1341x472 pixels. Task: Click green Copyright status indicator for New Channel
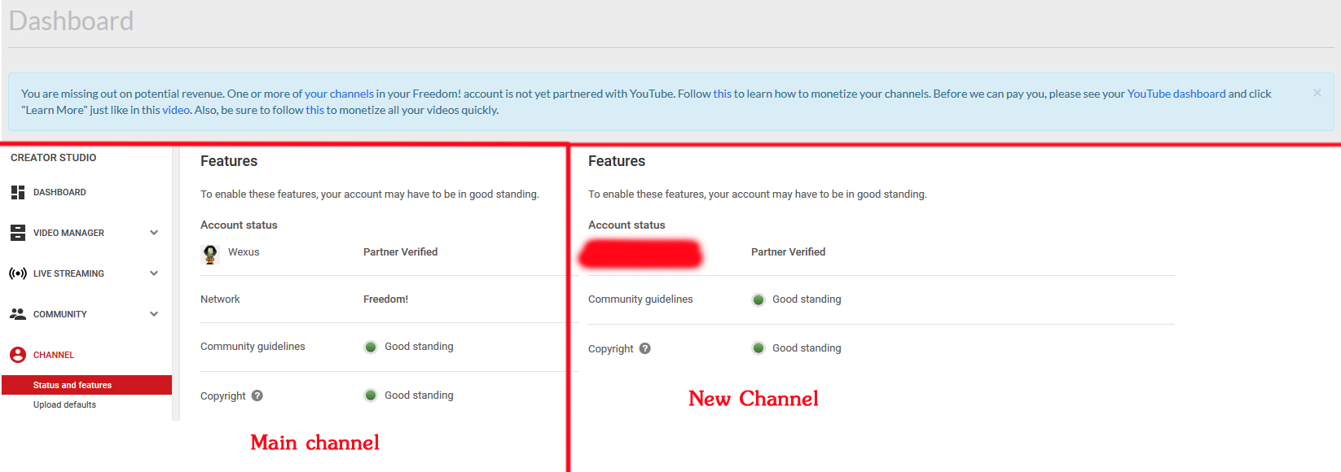click(758, 348)
